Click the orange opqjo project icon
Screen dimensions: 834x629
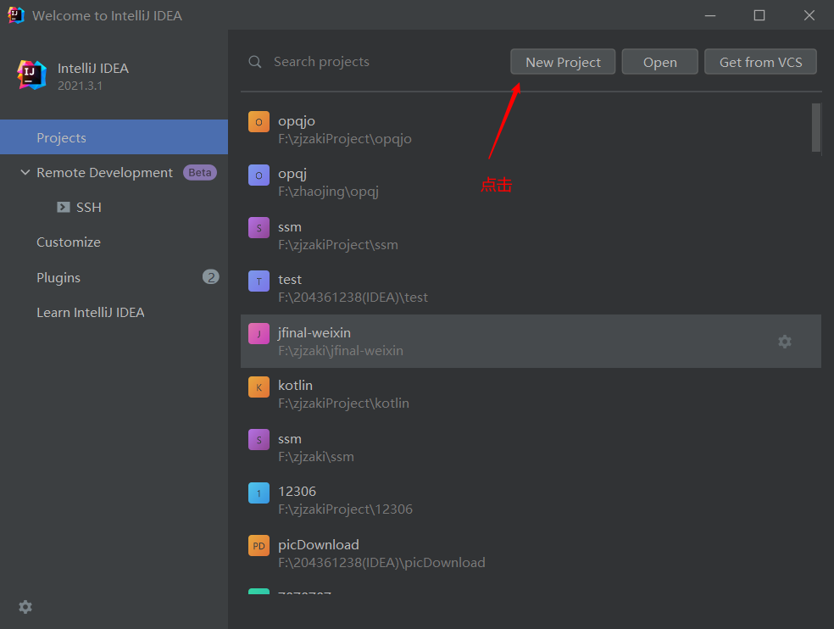[x=259, y=122]
